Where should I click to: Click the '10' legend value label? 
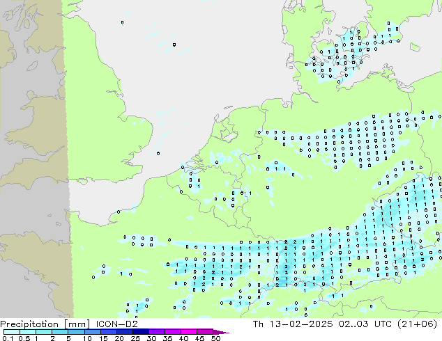pyautogui.click(x=87, y=338)
